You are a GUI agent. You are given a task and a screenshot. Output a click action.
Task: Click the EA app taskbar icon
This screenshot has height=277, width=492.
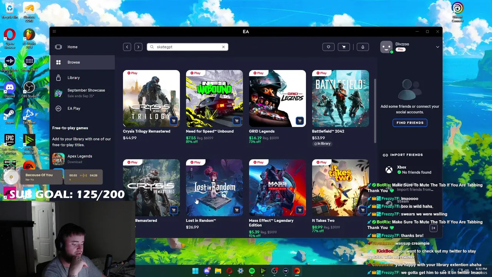[297, 271]
